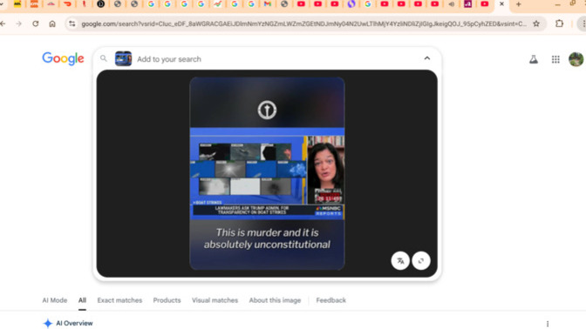Click the AI Overview sparkle icon
The height and width of the screenshot is (329, 586).
point(47,324)
